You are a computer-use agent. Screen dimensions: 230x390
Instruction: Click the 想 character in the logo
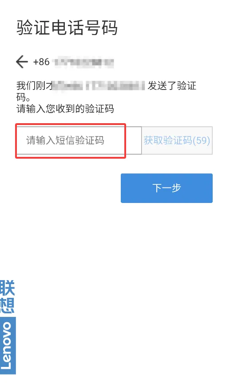[8, 305]
